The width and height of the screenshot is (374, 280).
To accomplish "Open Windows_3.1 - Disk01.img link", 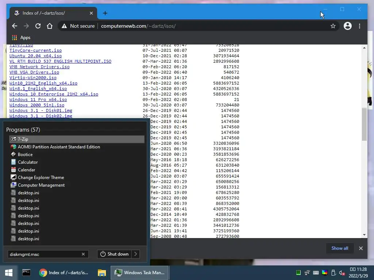I will point(41,110).
